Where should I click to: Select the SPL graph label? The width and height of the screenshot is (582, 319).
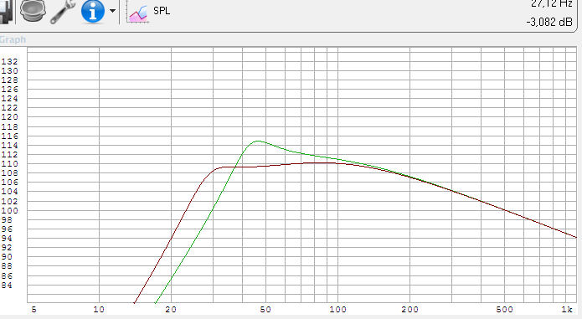point(162,11)
